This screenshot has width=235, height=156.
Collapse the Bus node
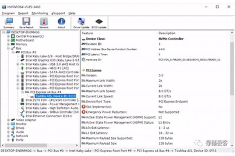(x=8, y=48)
